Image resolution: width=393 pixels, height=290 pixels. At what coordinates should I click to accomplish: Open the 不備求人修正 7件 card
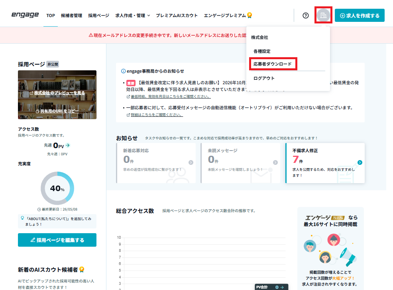tap(325, 163)
